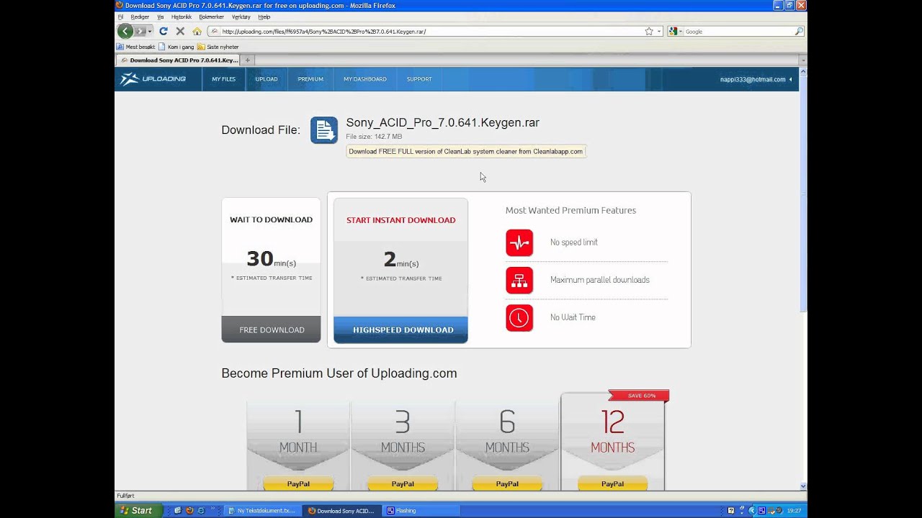
Task: Open the Verktøy menu
Action: tap(241, 17)
